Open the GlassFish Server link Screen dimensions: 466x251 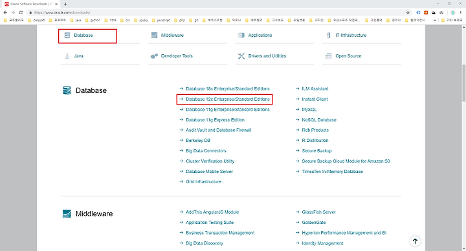pyautogui.click(x=318, y=212)
